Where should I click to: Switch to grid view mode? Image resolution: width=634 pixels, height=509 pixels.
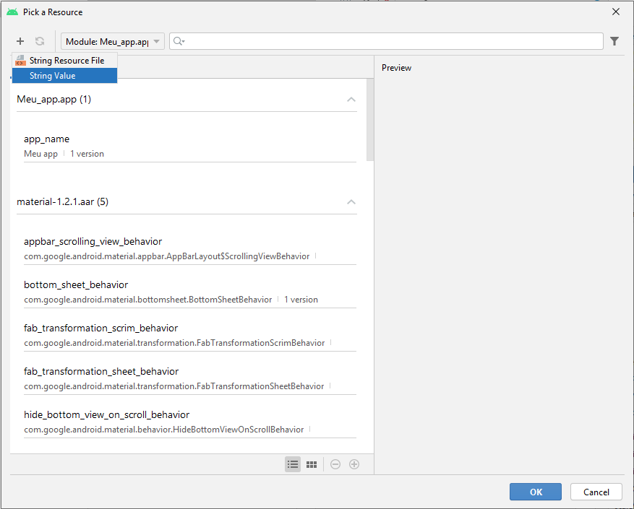click(312, 464)
